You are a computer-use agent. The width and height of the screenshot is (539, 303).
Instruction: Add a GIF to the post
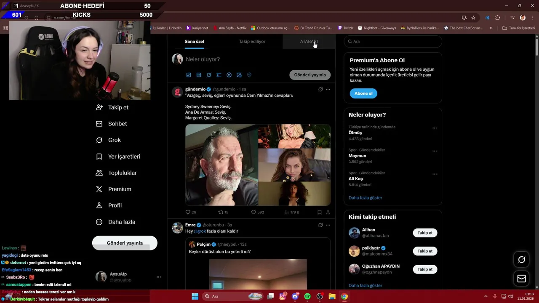pyautogui.click(x=199, y=75)
